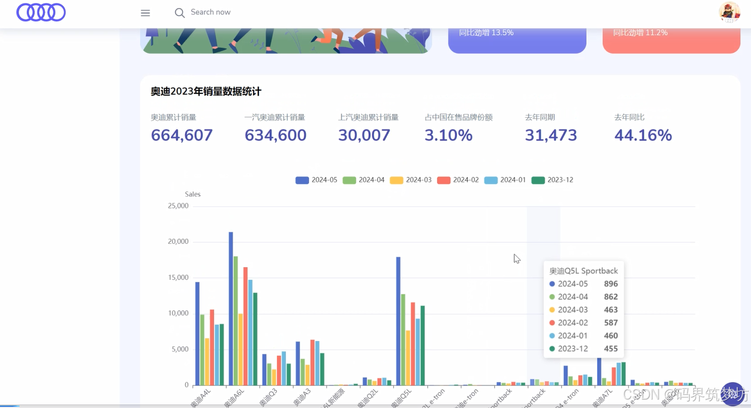Click the 634,600 FAW Audi sales value
This screenshot has height=408, width=751.
pyautogui.click(x=275, y=135)
